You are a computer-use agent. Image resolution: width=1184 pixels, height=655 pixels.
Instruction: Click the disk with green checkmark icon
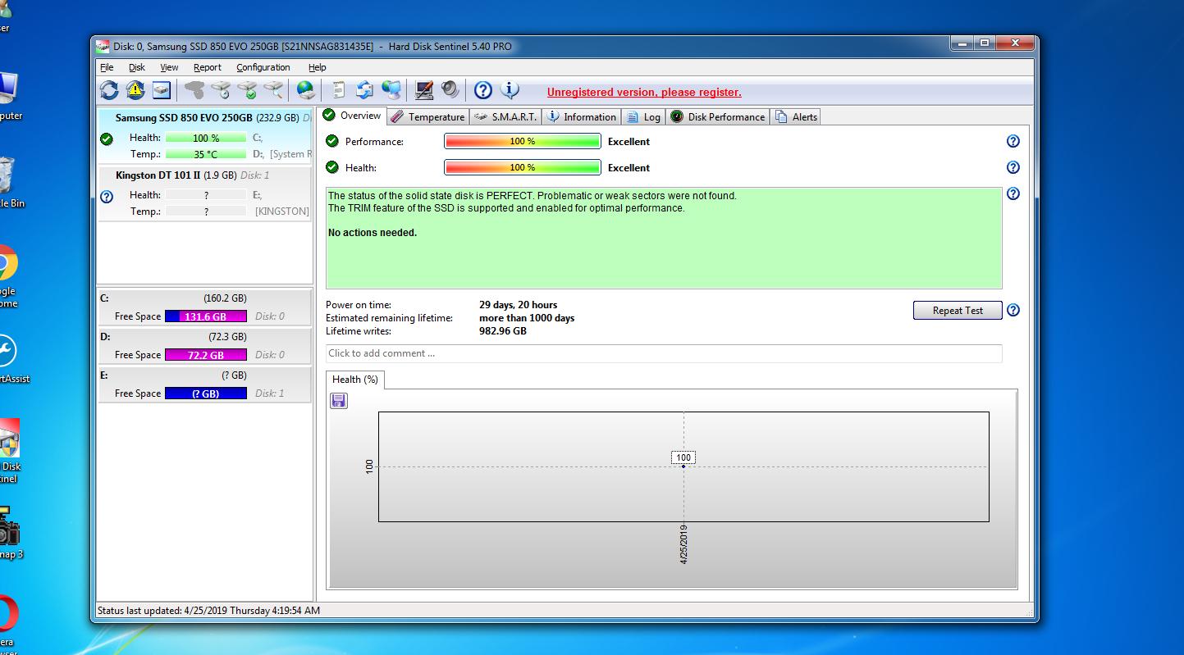click(247, 90)
